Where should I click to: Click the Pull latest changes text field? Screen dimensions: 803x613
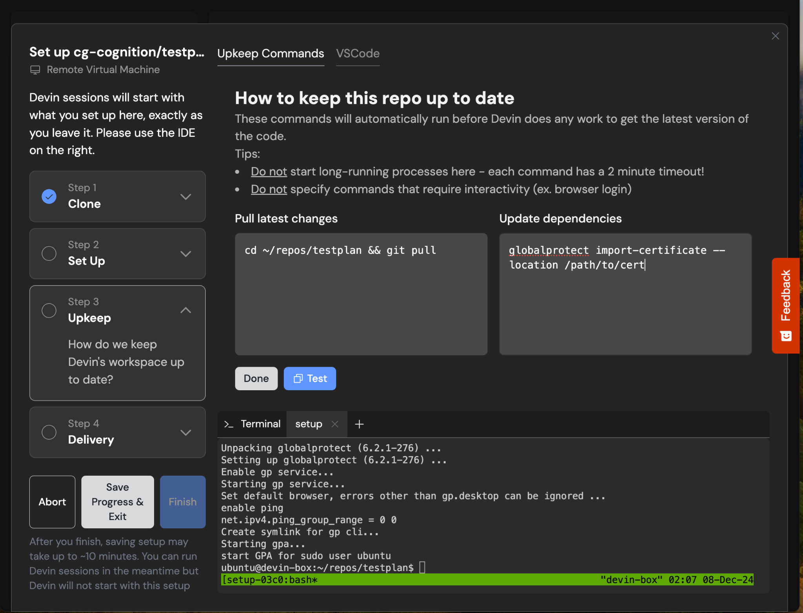click(x=361, y=294)
